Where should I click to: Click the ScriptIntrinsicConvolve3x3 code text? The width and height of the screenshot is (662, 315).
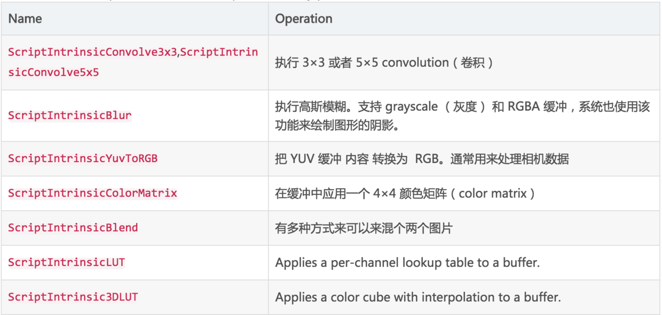[x=92, y=52]
